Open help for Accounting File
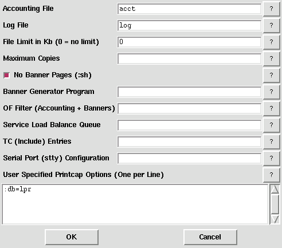This screenshot has height=248, width=282. 271,9
